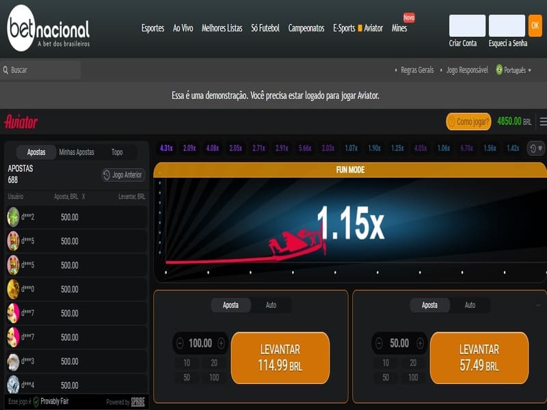
Task: Decrease right bet amount with minus
Action: (x=379, y=343)
